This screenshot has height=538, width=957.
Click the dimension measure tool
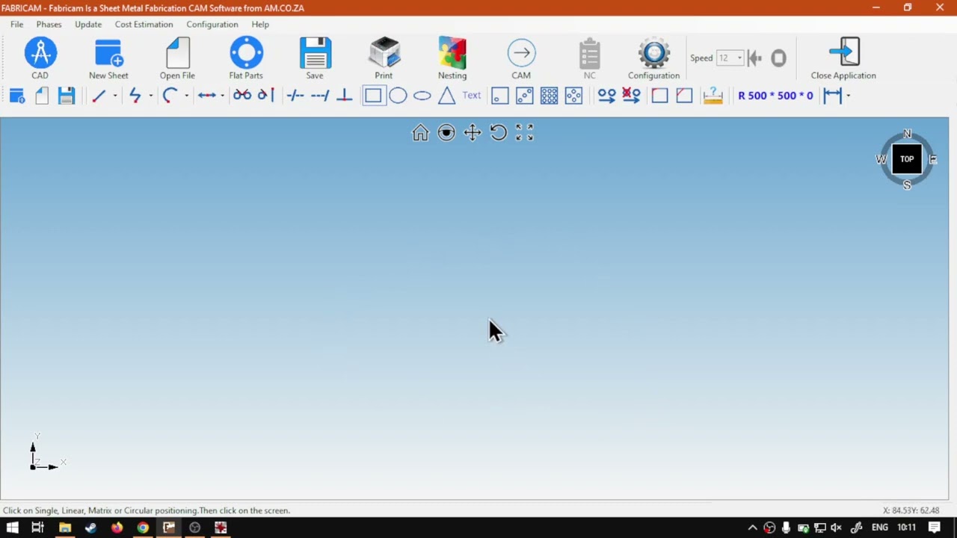832,96
